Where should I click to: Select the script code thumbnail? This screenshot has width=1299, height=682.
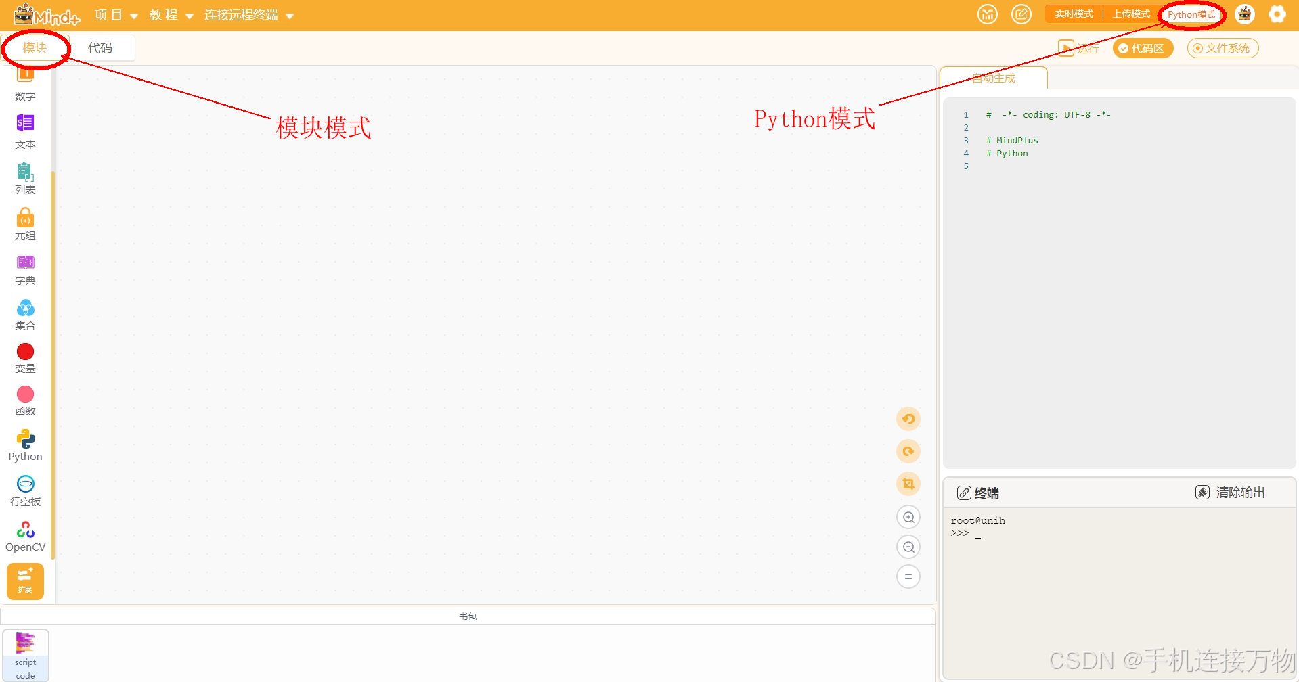coord(26,655)
